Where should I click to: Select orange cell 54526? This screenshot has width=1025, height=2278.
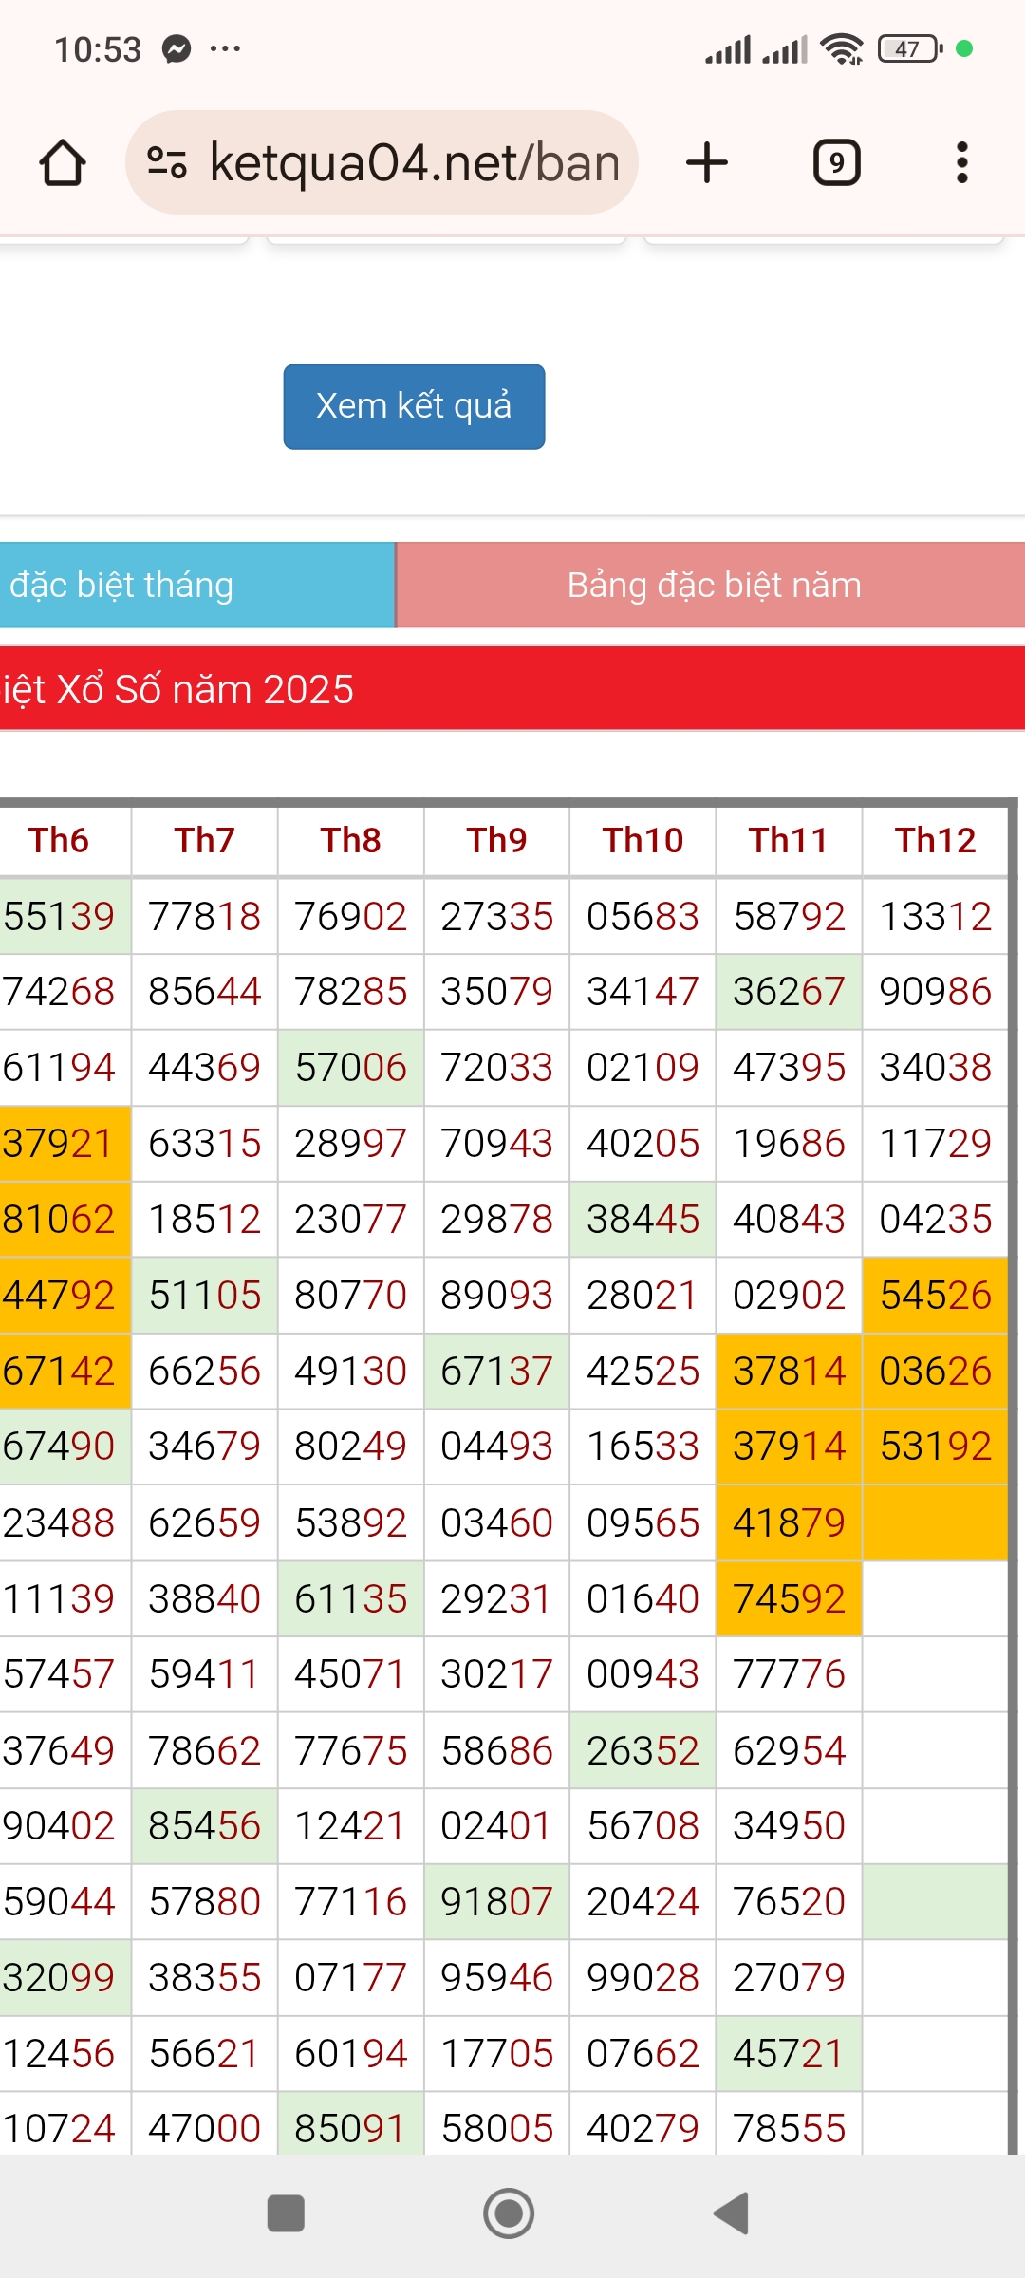point(936,1296)
